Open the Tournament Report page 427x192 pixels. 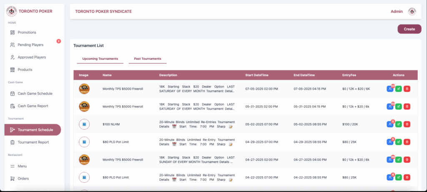pos(33,142)
